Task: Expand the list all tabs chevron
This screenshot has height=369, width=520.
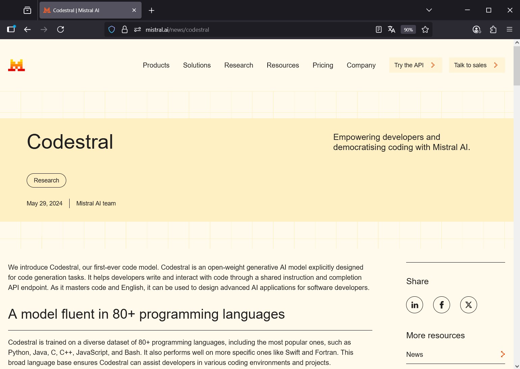Action: [x=429, y=10]
